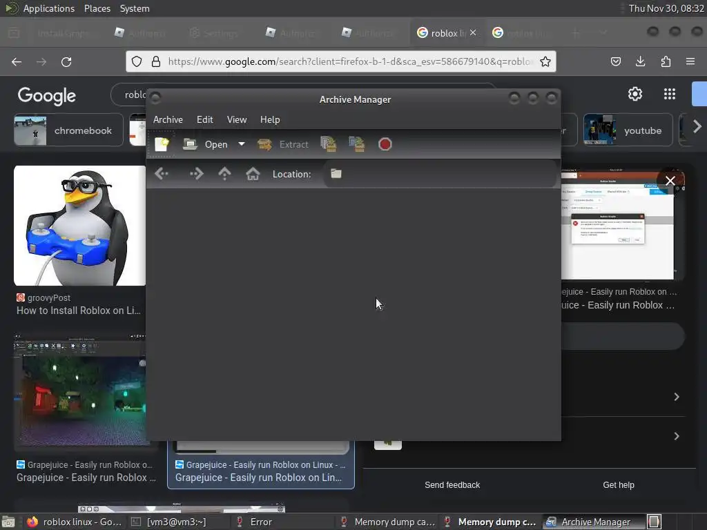Click the Add files to archive icon
Viewport: 707px width, 530px height.
click(x=329, y=144)
